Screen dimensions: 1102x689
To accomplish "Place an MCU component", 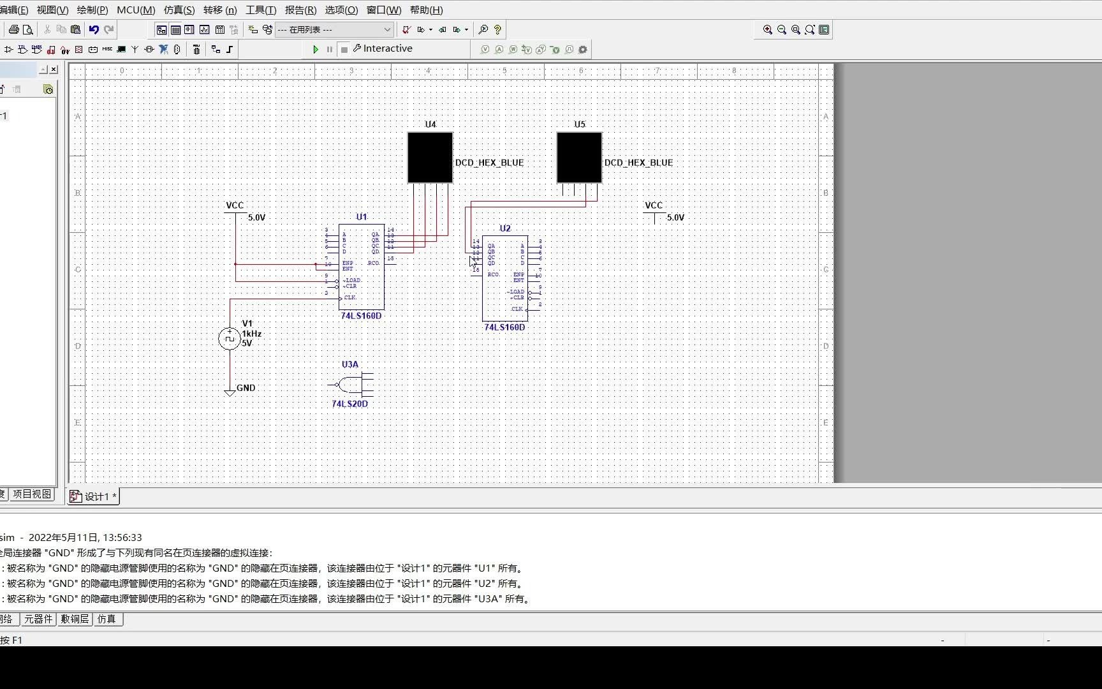I will pos(196,49).
